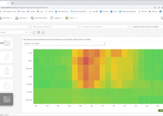Expand the Mon Site menu chevron
Image resolution: width=163 pixels, height=116 pixels.
click(27, 18)
